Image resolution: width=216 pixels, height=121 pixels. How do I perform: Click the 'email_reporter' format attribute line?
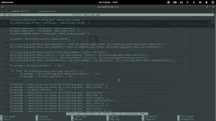[59, 84]
